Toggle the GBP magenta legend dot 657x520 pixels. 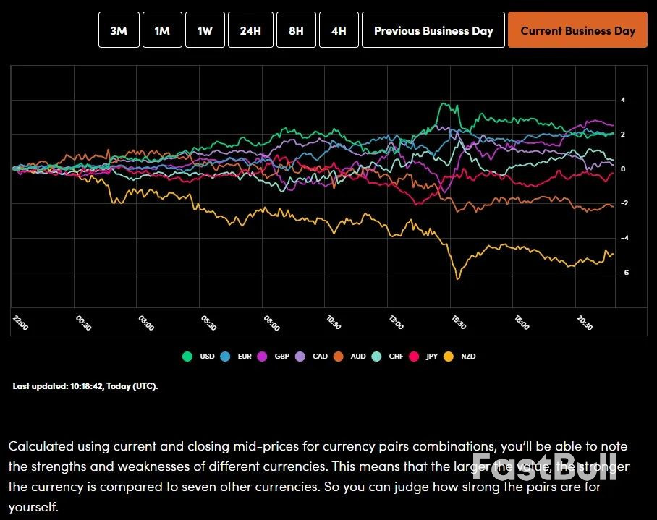[x=263, y=356]
